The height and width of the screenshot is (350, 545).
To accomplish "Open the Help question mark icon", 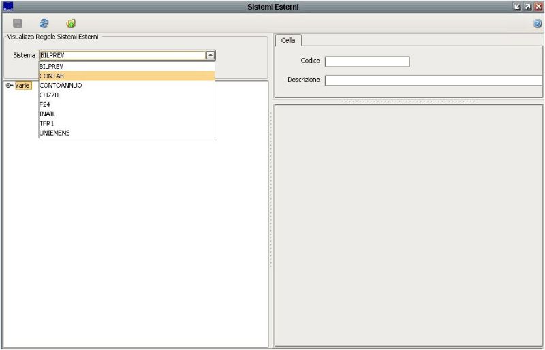I will coord(538,23).
